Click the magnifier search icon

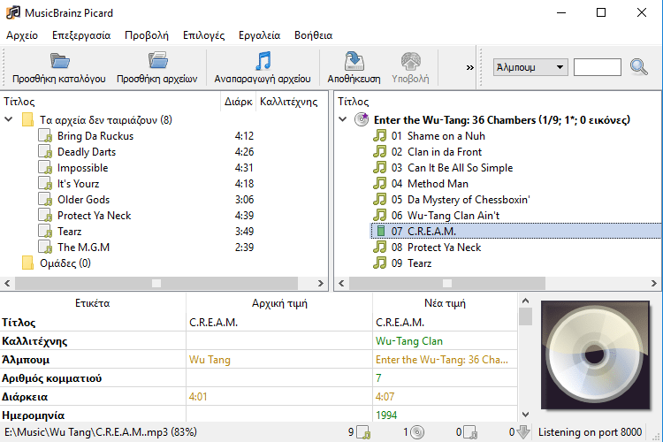(x=638, y=67)
